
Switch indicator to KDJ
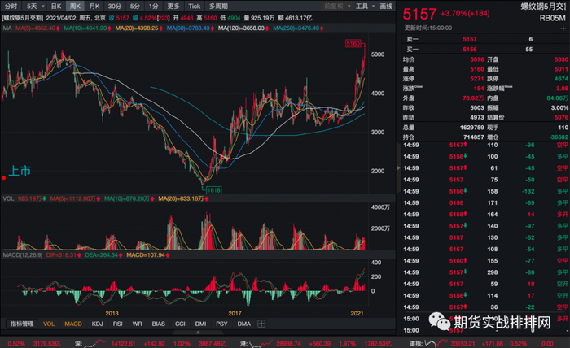tap(98, 324)
